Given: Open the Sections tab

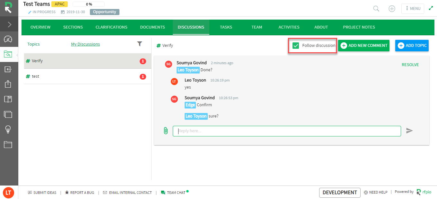Looking at the screenshot, I should click(x=73, y=27).
